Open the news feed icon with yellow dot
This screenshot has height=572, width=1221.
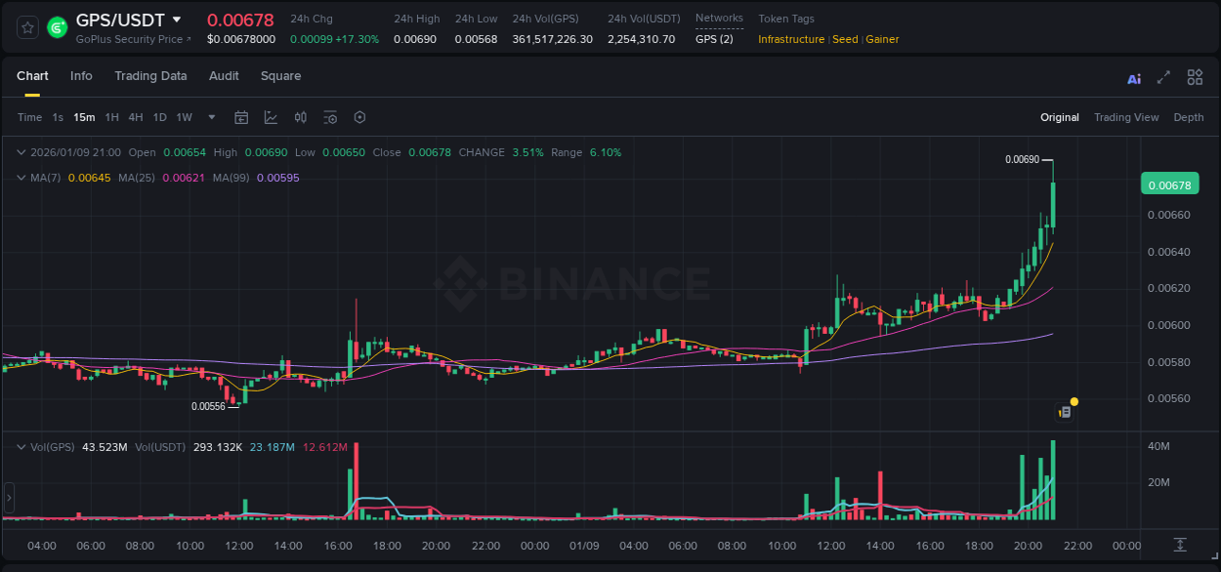point(1065,410)
